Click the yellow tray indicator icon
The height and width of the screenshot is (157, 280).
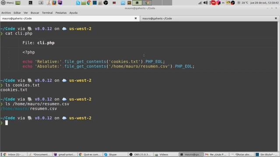point(228,3)
